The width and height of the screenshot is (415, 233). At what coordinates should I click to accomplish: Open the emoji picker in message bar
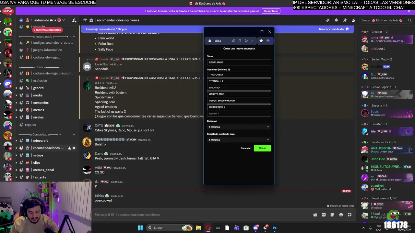[x=341, y=215]
